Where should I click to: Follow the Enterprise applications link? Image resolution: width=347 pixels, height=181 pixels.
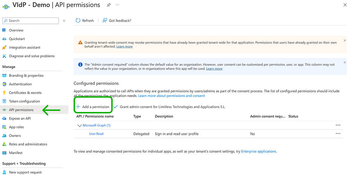pos(259,151)
